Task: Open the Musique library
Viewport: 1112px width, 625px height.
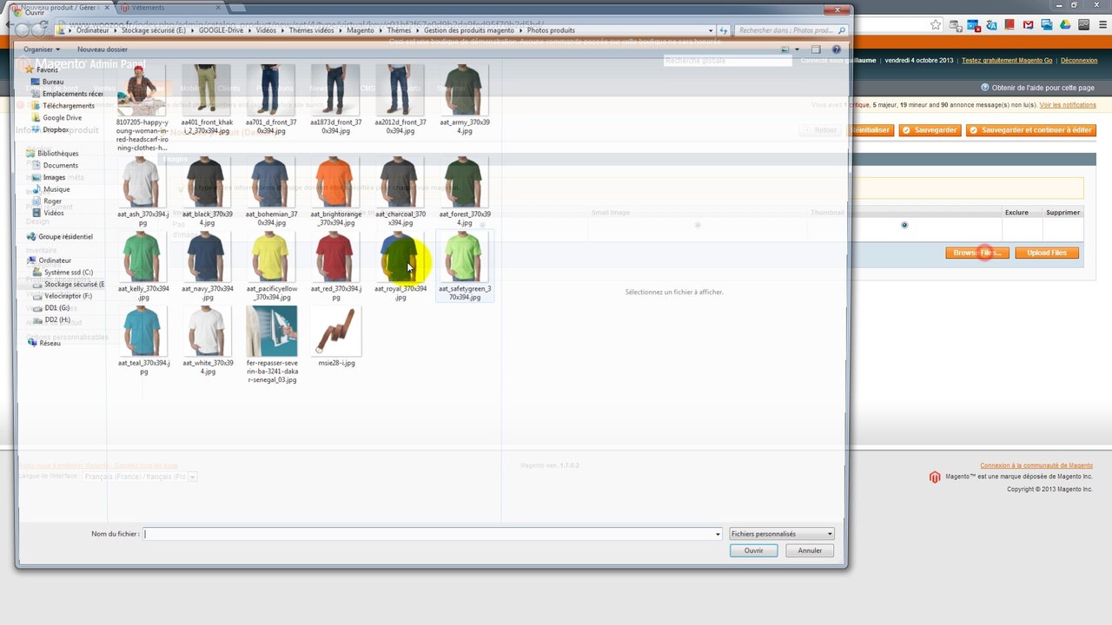Action: [50, 189]
